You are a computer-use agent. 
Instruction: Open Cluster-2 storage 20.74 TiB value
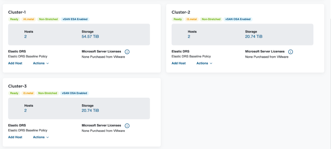tap(254, 37)
